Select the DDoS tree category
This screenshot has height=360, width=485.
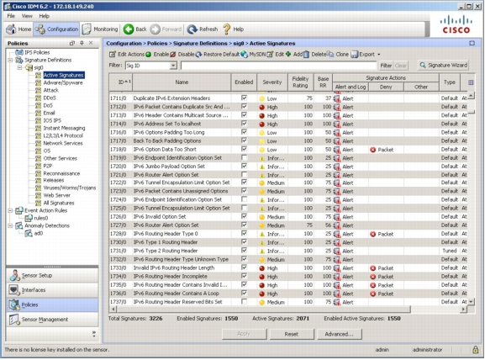click(50, 98)
